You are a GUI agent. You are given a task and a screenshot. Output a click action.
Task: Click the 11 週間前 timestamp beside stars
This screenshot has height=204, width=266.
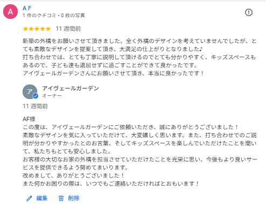[68, 29]
